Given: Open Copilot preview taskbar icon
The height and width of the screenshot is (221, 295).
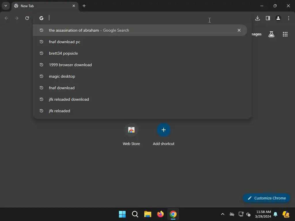Looking at the screenshot, I should coord(286,214).
